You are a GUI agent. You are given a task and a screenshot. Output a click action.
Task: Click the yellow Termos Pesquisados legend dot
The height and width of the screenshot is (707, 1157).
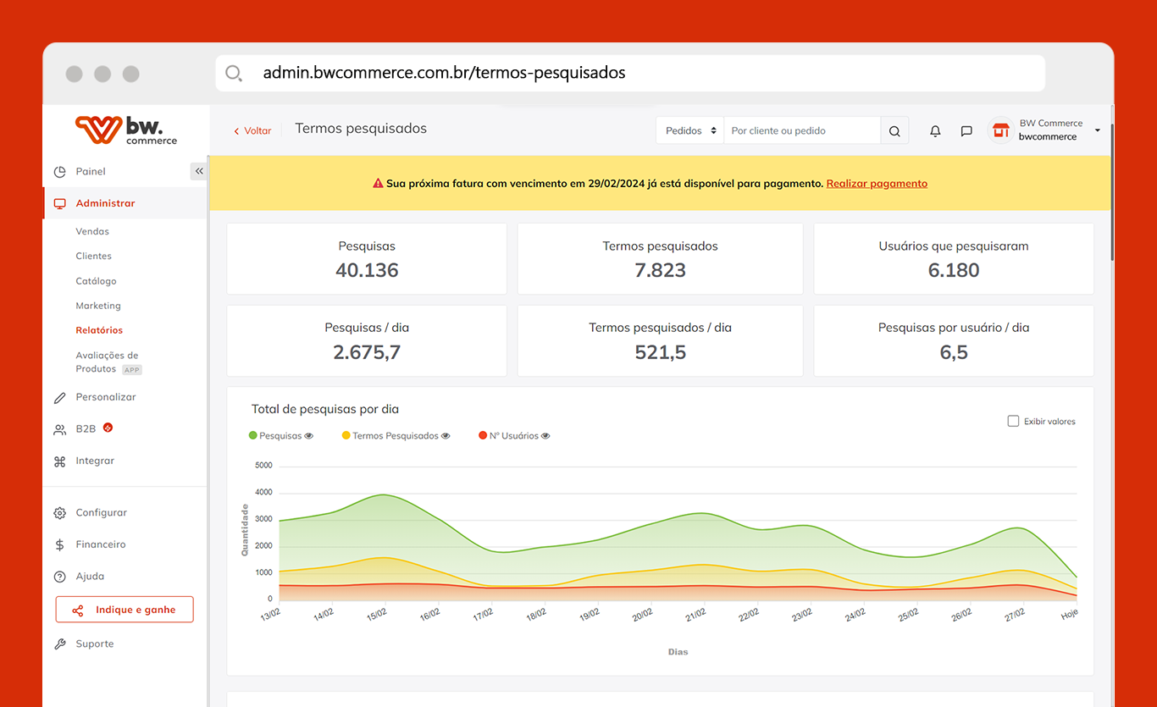[346, 435]
